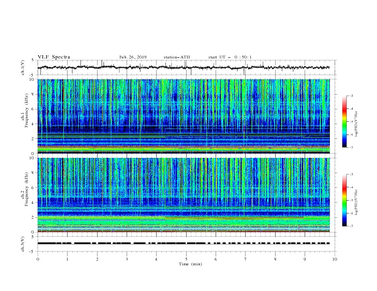Screen dimensions: 377x291
Task: Click the upper ch.1 color scale bar
Action: (344, 122)
